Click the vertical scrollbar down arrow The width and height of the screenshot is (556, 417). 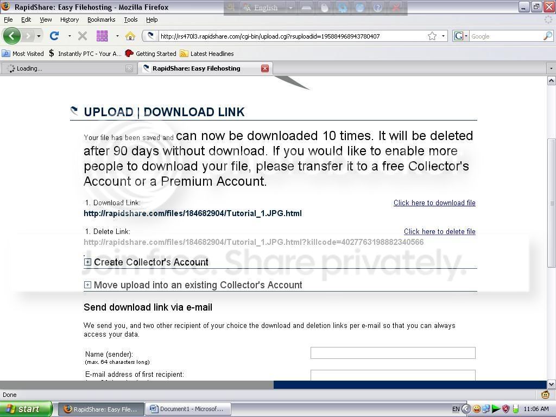click(x=551, y=384)
